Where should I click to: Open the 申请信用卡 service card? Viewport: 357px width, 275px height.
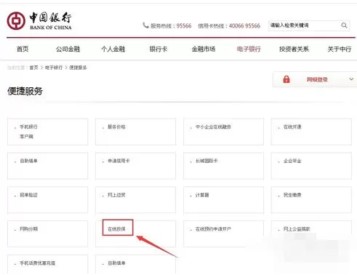click(x=135, y=166)
